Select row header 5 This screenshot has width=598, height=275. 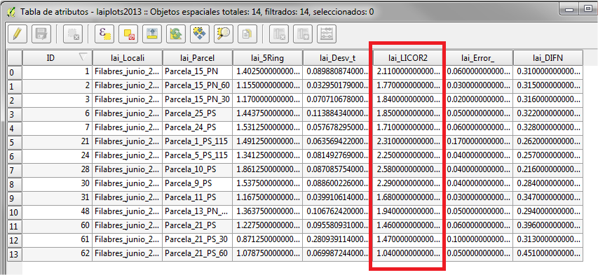click(x=15, y=142)
